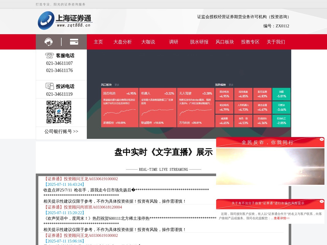Click the WeChat QR code image

click(x=59, y=112)
